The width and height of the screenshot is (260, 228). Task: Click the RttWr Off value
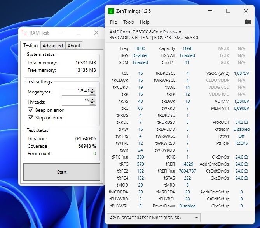point(241,136)
